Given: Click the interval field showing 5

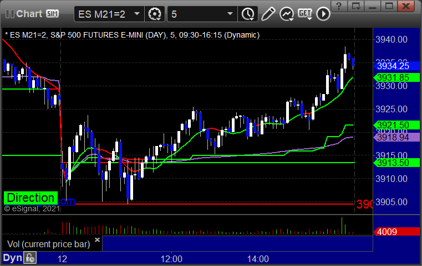Looking at the screenshot, I should click(202, 14).
